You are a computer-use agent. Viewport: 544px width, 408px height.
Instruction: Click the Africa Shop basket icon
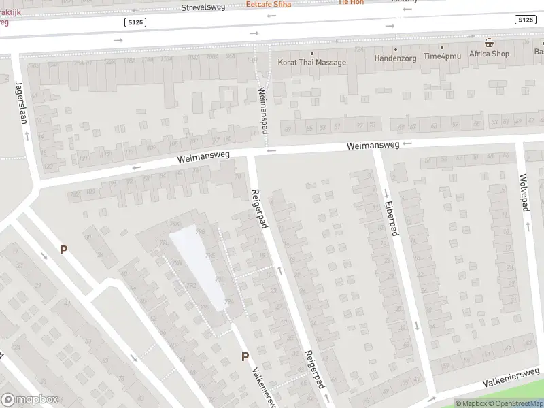(x=490, y=43)
